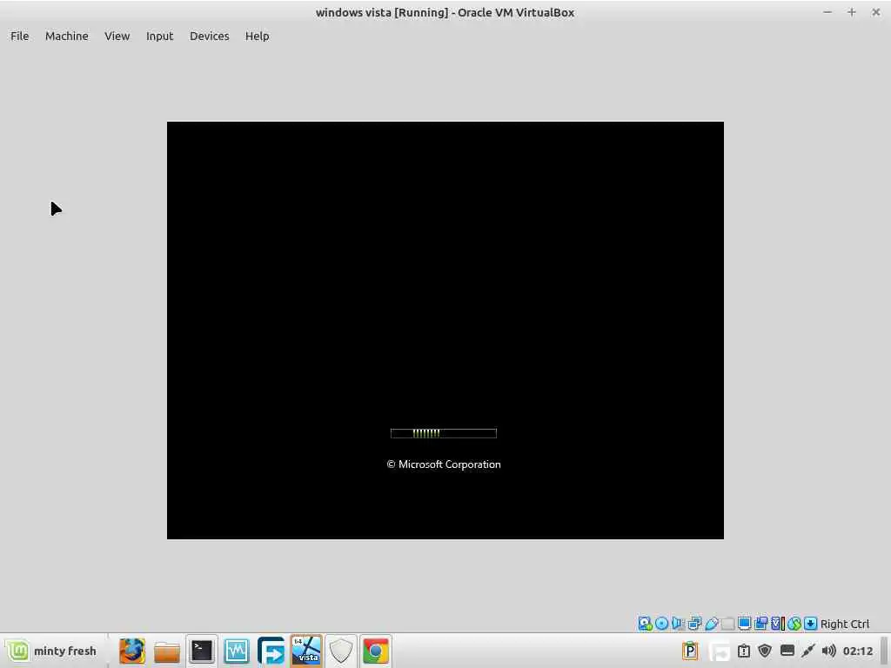The height and width of the screenshot is (668, 891).
Task: Open the Devices menu
Action: [209, 36]
